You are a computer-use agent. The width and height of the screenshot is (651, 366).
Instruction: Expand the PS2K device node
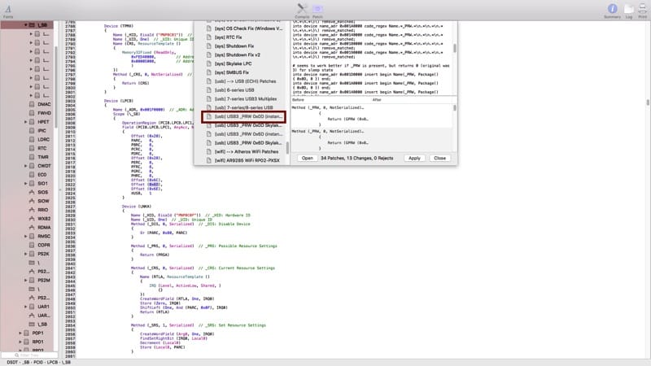point(27,254)
